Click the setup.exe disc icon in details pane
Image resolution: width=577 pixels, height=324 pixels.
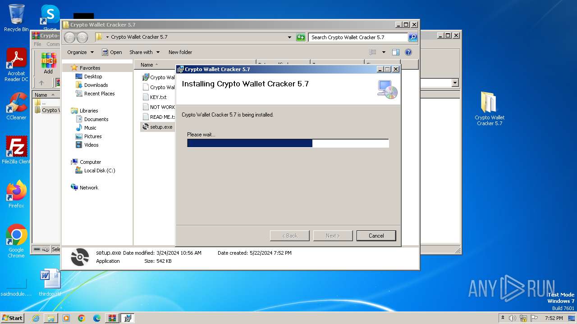tap(80, 257)
